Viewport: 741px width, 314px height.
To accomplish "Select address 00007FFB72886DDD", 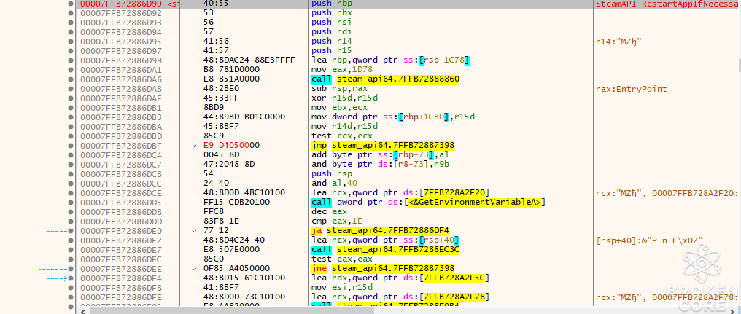I will click(120, 221).
